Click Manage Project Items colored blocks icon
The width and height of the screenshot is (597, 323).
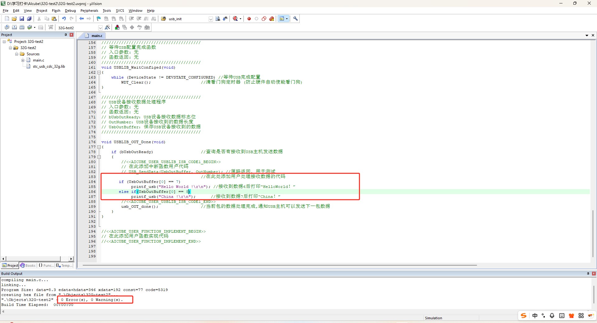(117, 27)
